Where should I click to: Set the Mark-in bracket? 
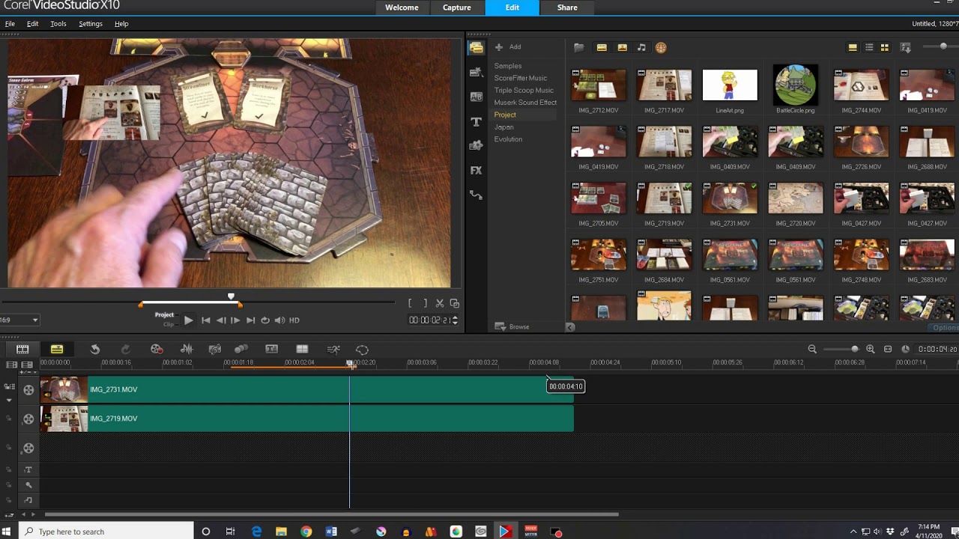click(x=410, y=303)
